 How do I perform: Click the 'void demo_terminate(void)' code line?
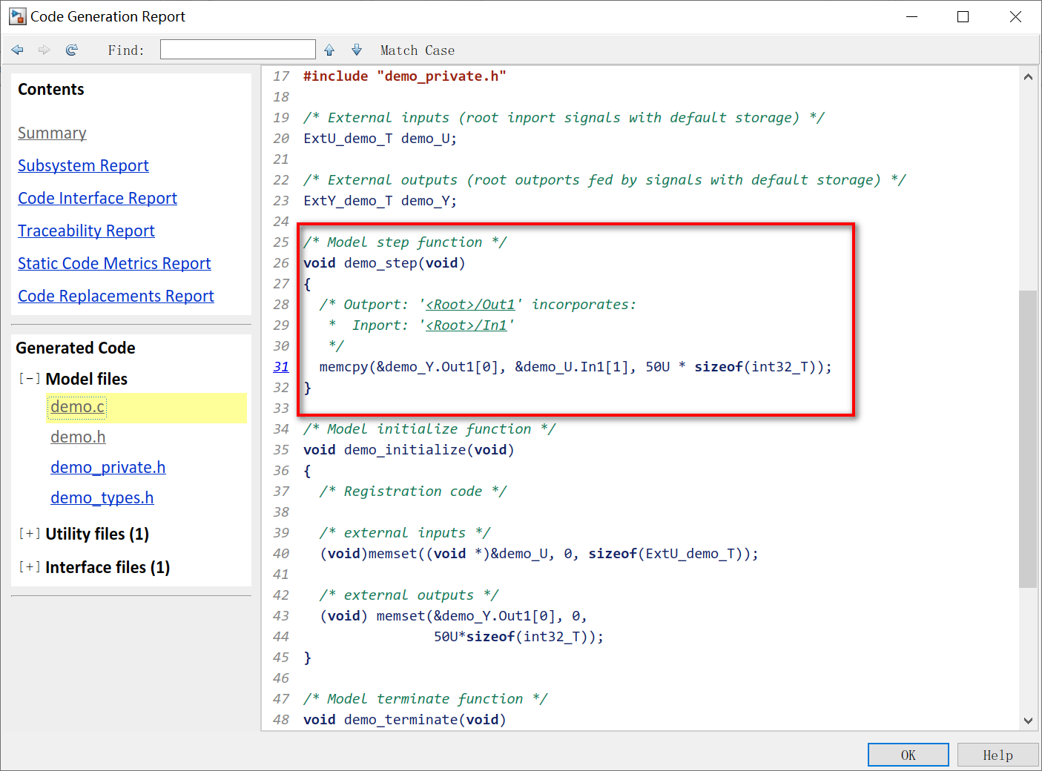(404, 720)
